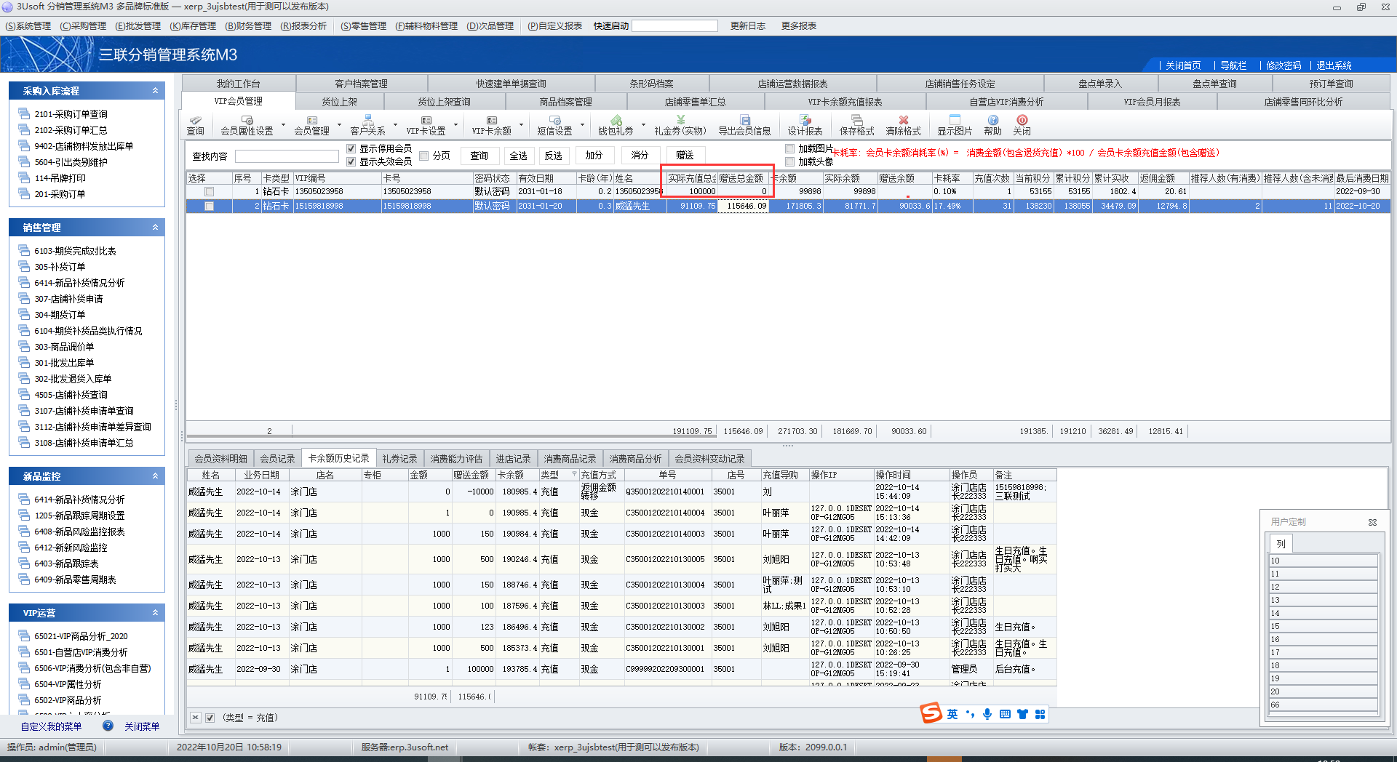Screen dimensions: 1397x762
Task: Check select box for row 15159818998
Action: (210, 206)
